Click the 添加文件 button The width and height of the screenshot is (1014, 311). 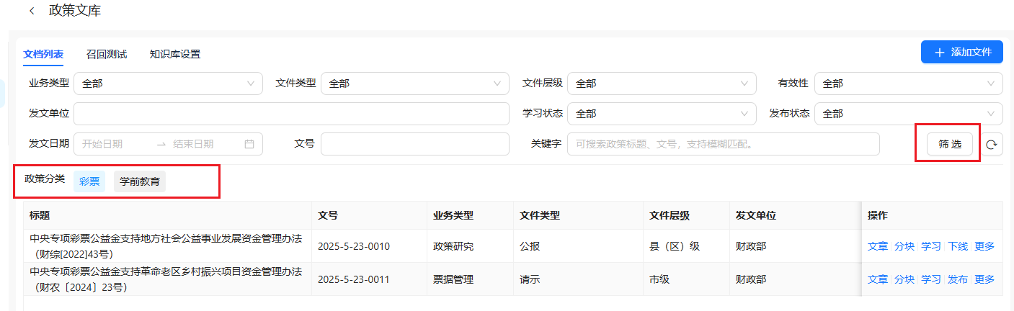[961, 53]
